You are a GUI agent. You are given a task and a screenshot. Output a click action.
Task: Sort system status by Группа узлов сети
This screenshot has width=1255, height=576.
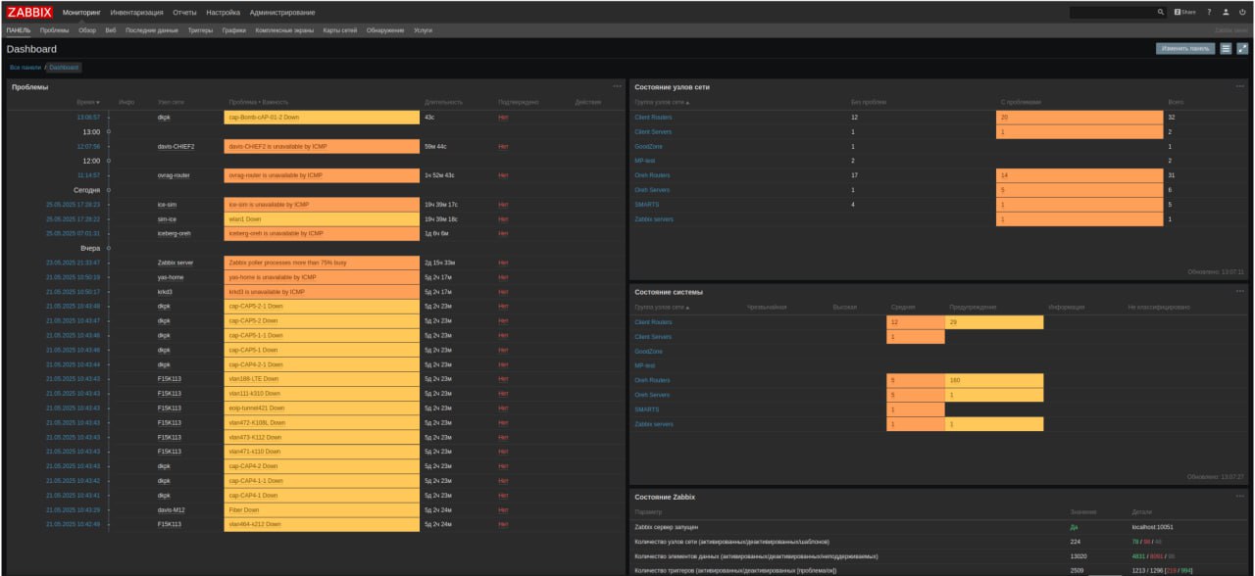(x=663, y=308)
